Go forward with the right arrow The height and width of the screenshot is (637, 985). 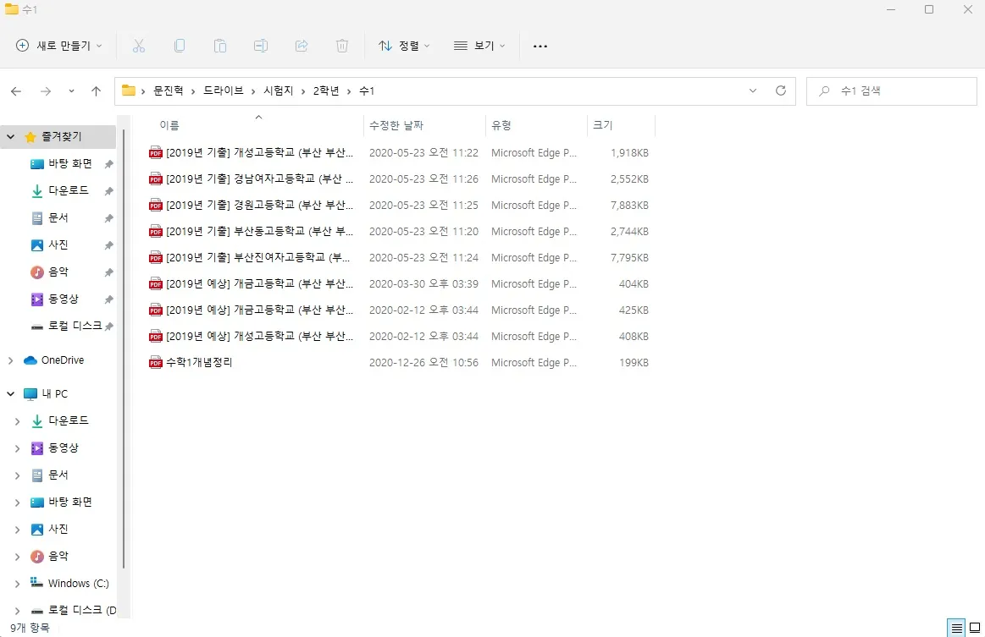tap(45, 91)
